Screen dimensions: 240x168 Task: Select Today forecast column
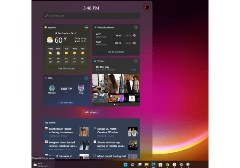(x=50, y=55)
